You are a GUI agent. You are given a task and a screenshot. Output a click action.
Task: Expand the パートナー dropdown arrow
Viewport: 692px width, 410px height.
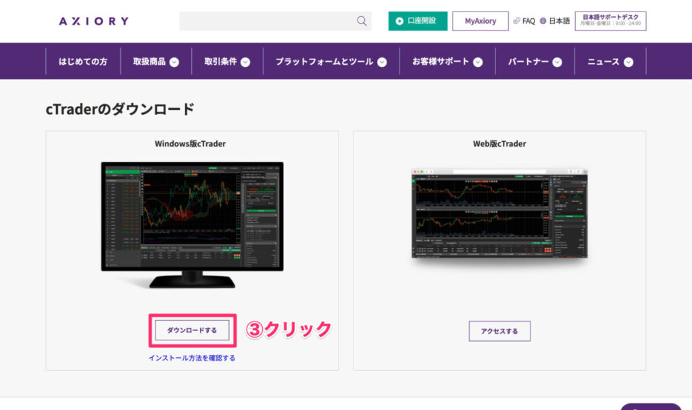(x=558, y=62)
